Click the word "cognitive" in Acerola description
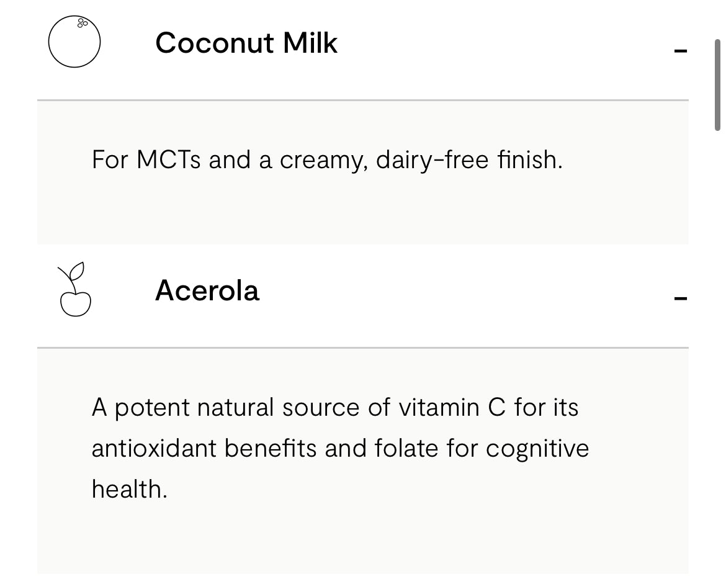This screenshot has width=726, height=587. coord(537,449)
